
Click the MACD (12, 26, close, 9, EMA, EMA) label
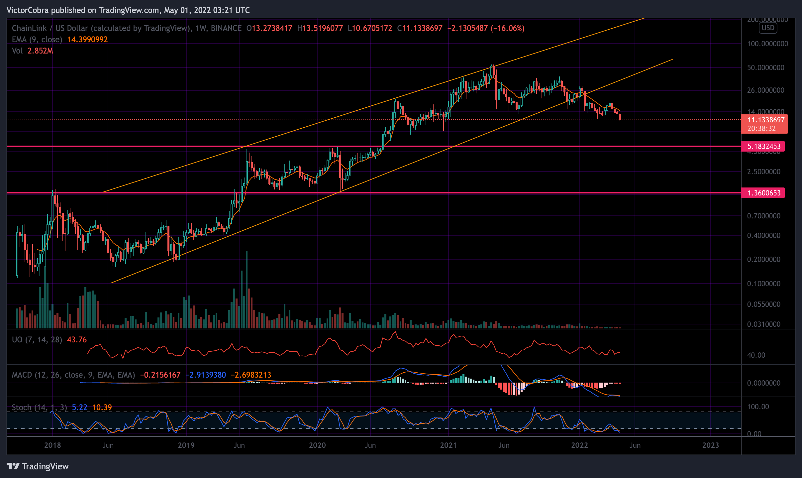pos(73,375)
